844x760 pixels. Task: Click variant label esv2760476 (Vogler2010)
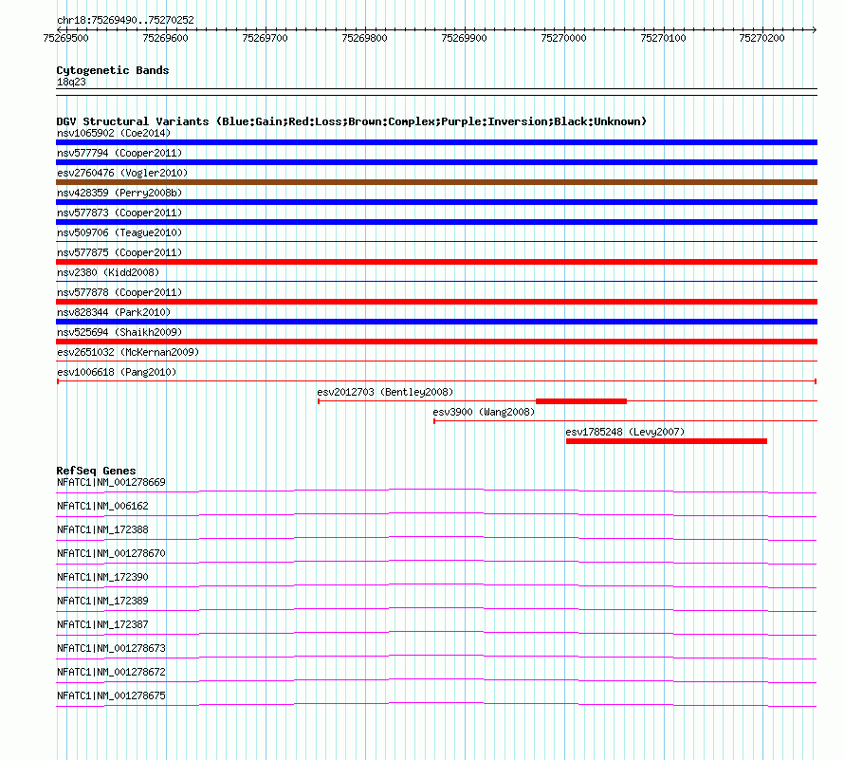point(122,173)
